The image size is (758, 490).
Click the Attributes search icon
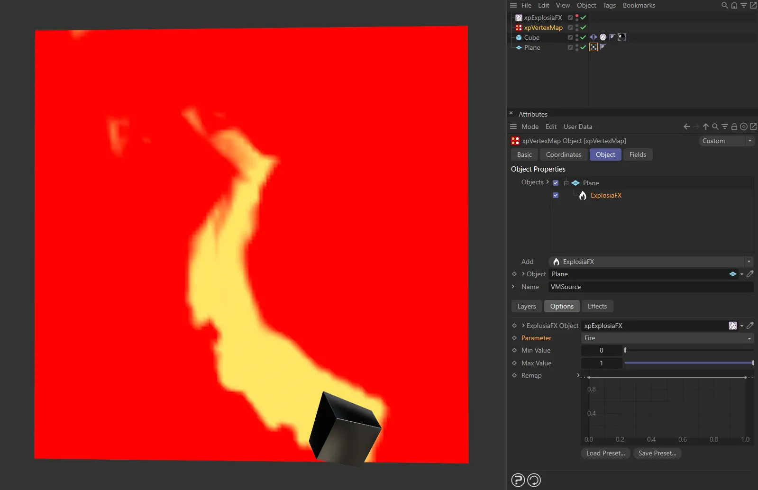coord(715,127)
